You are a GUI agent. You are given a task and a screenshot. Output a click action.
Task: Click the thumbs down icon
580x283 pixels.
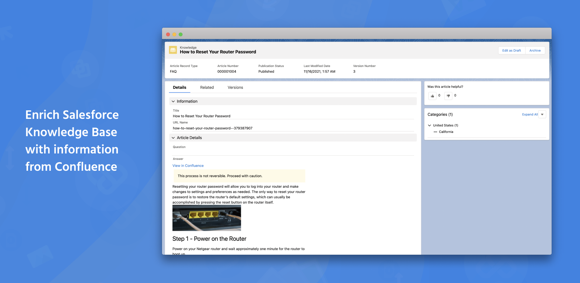tap(448, 96)
